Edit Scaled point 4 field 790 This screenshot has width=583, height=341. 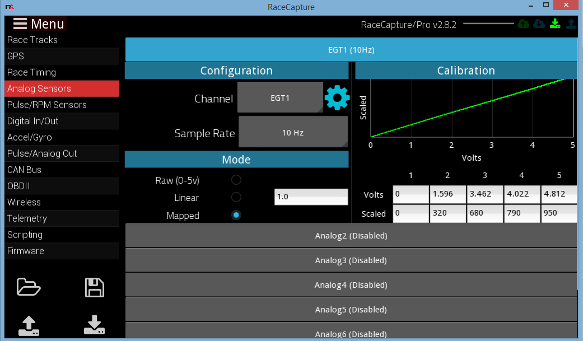[522, 213]
